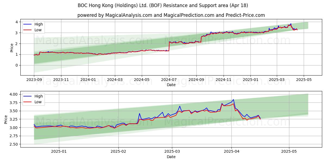Image resolution: width=326 pixels, height=163 pixels.
Task: Click the '3.25' price tick in bottom chart
Action: (14, 119)
